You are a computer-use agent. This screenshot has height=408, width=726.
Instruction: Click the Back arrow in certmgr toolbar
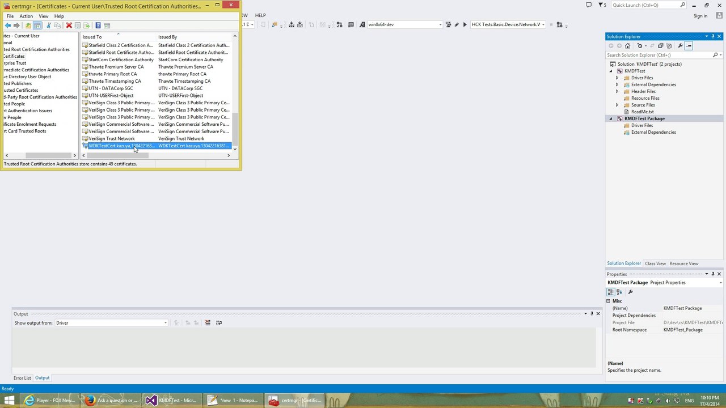8,25
